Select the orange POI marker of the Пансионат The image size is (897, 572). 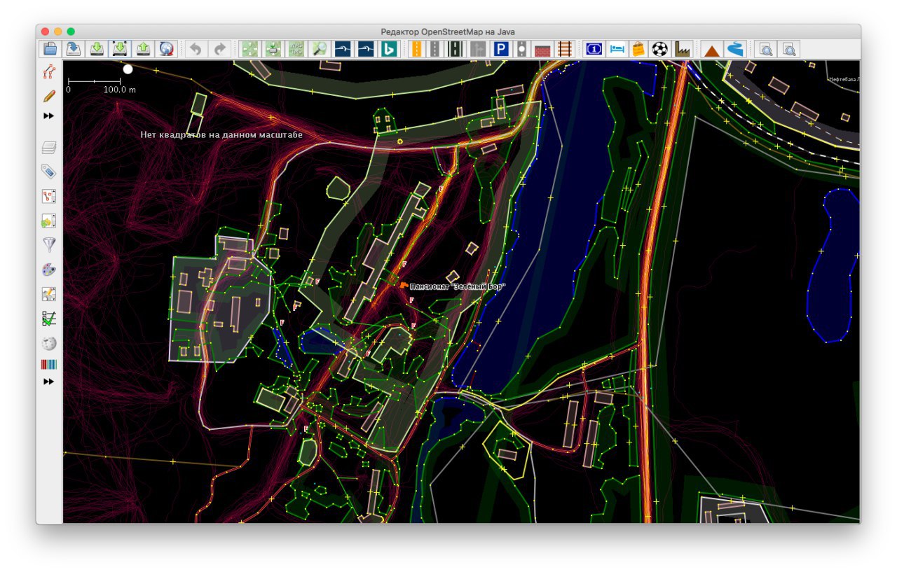click(x=404, y=285)
